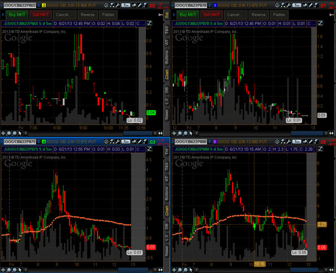
Task: Open symbol dropdown arrow for GOOG130622P875
Action: tap(39, 142)
